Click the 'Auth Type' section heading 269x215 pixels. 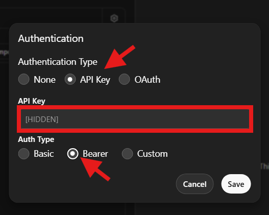(x=36, y=139)
